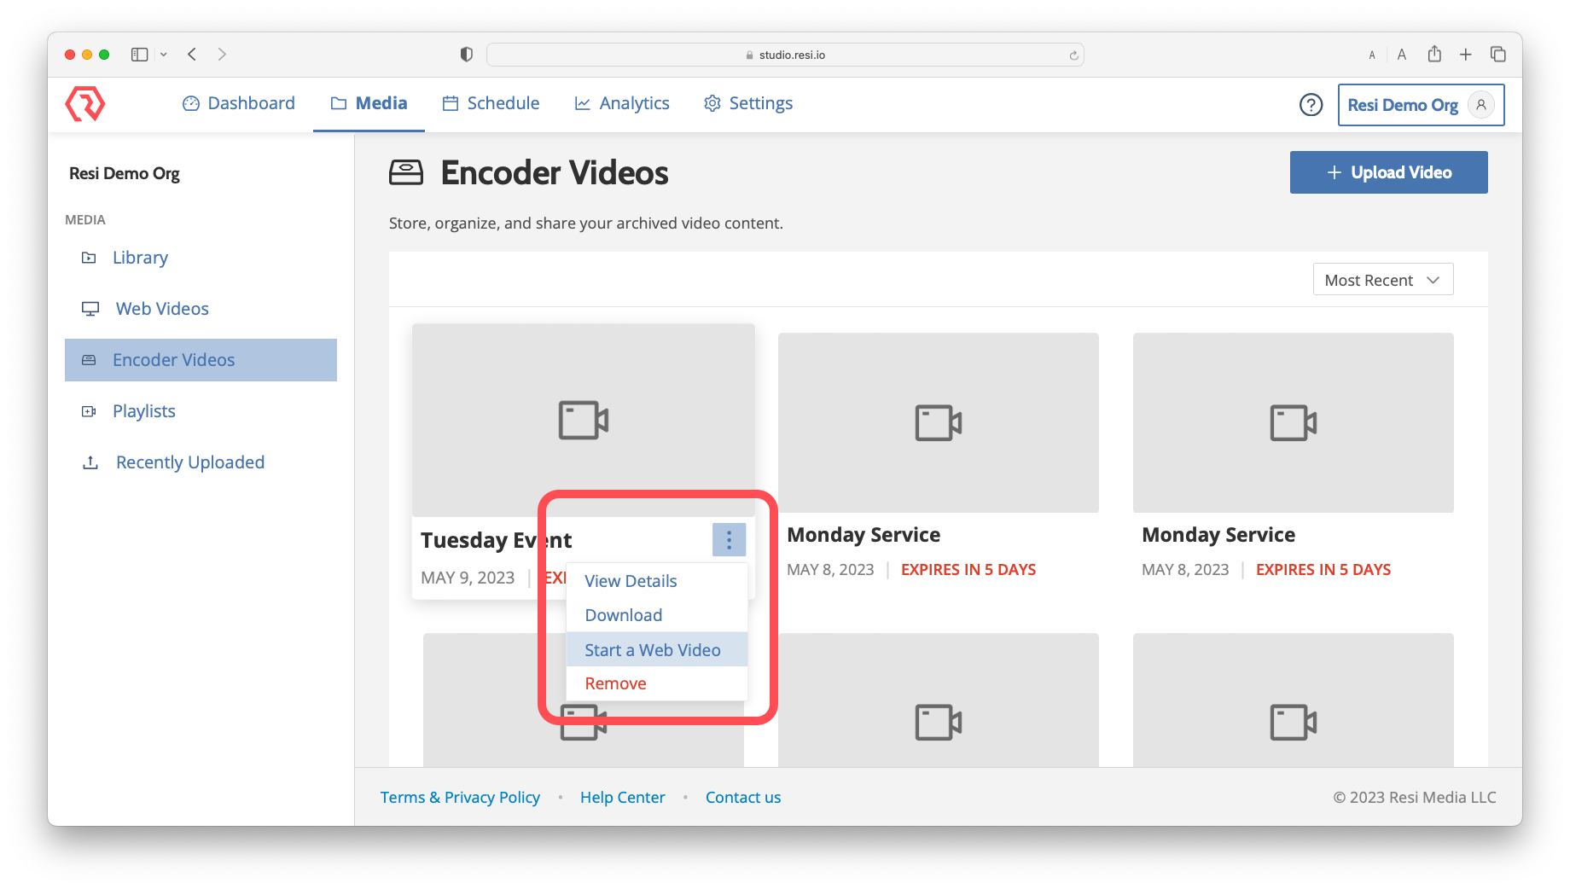Viewport: 1570px width, 889px height.
Task: Click the Safari sidebar toggle icon
Action: point(140,55)
